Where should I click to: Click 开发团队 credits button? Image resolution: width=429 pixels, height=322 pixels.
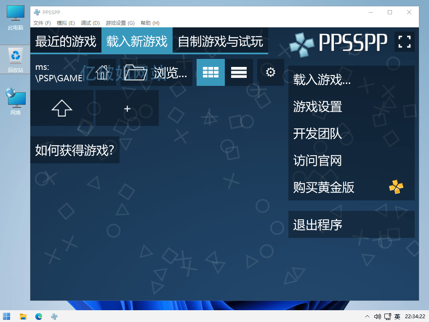click(351, 133)
